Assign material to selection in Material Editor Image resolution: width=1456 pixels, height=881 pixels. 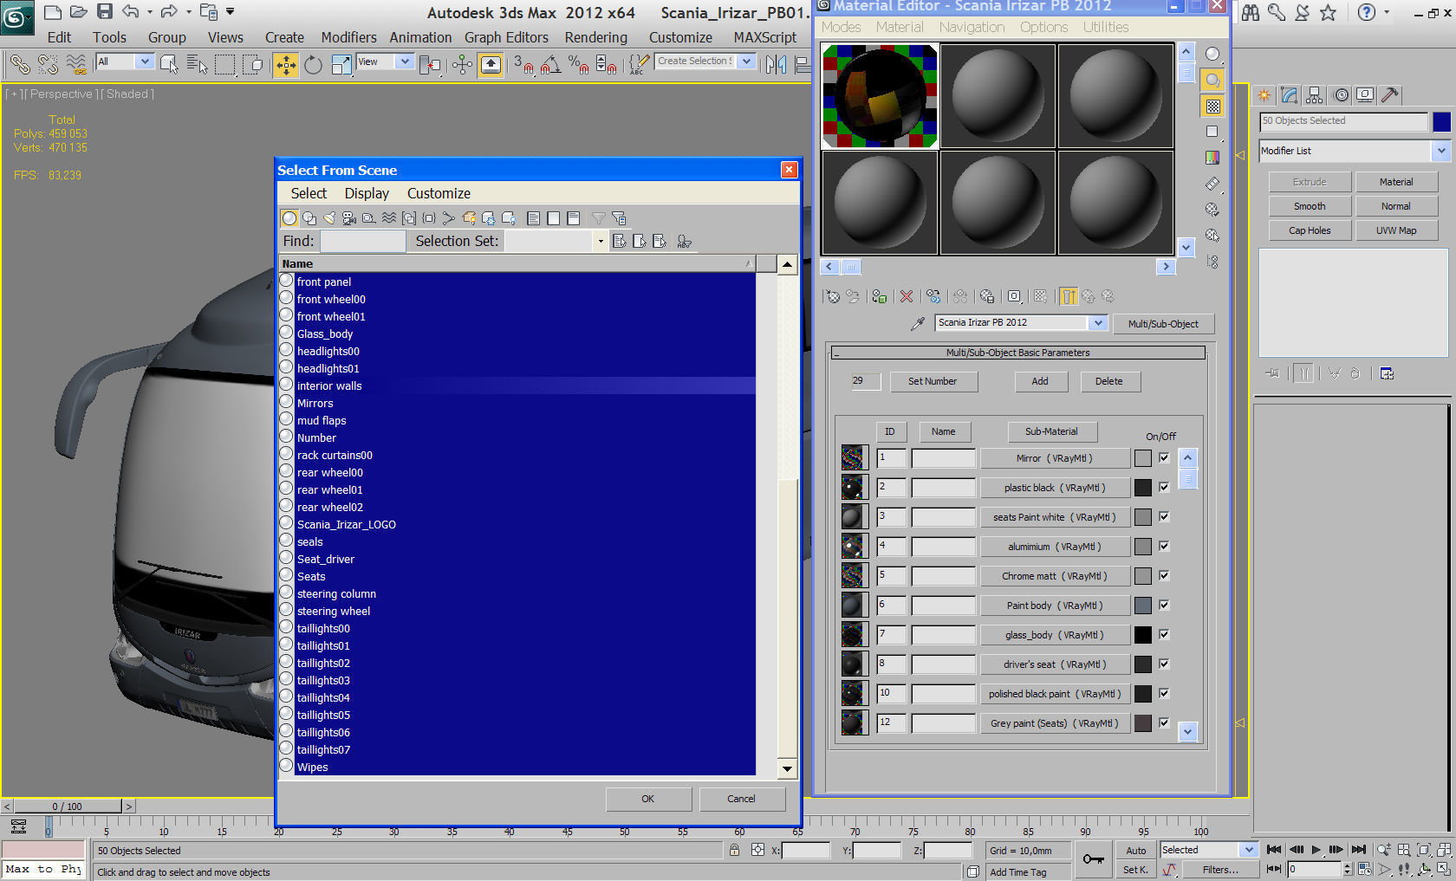tap(880, 296)
